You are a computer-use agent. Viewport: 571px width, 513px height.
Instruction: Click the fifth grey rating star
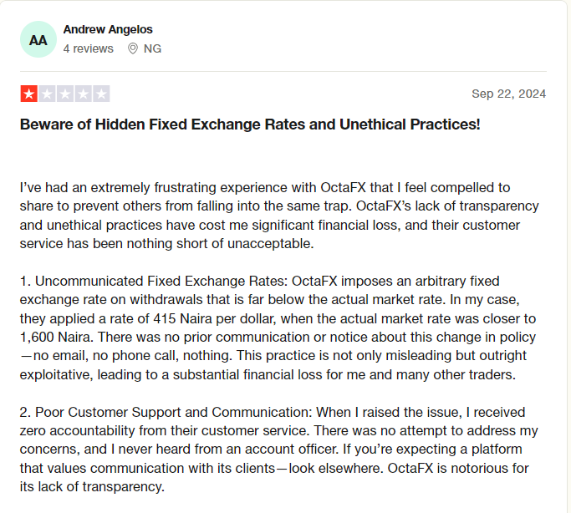tap(101, 94)
